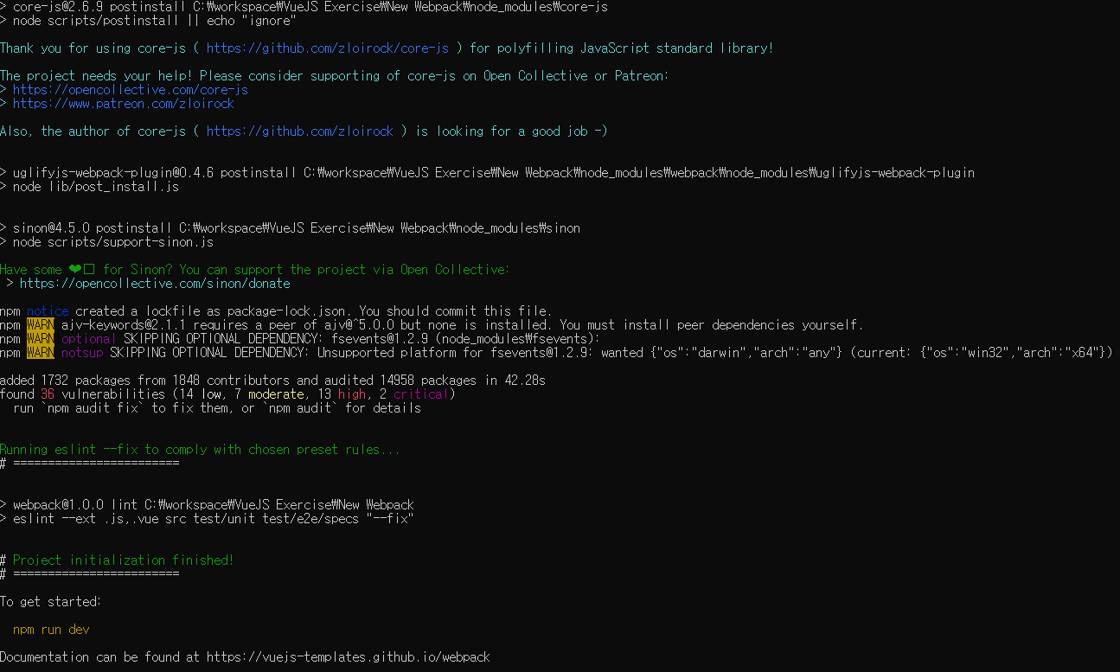Viewport: 1120px width, 672px height.
Task: Open the opencollective.com/sinon/donate URL
Action: (x=155, y=284)
